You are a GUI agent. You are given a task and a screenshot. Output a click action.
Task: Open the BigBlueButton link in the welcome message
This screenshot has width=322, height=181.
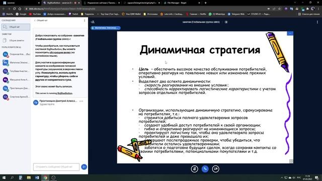(65, 93)
